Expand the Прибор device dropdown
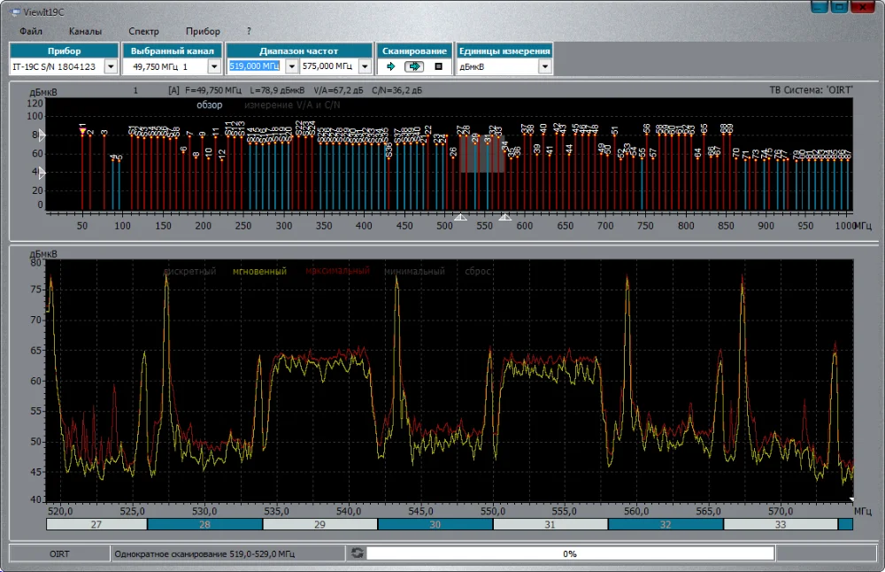Image resolution: width=885 pixels, height=572 pixels. [x=112, y=66]
